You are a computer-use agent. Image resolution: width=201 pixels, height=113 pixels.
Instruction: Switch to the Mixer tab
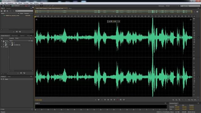click(70, 8)
